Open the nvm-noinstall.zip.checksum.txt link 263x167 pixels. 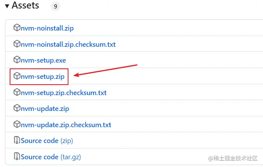[68, 44]
